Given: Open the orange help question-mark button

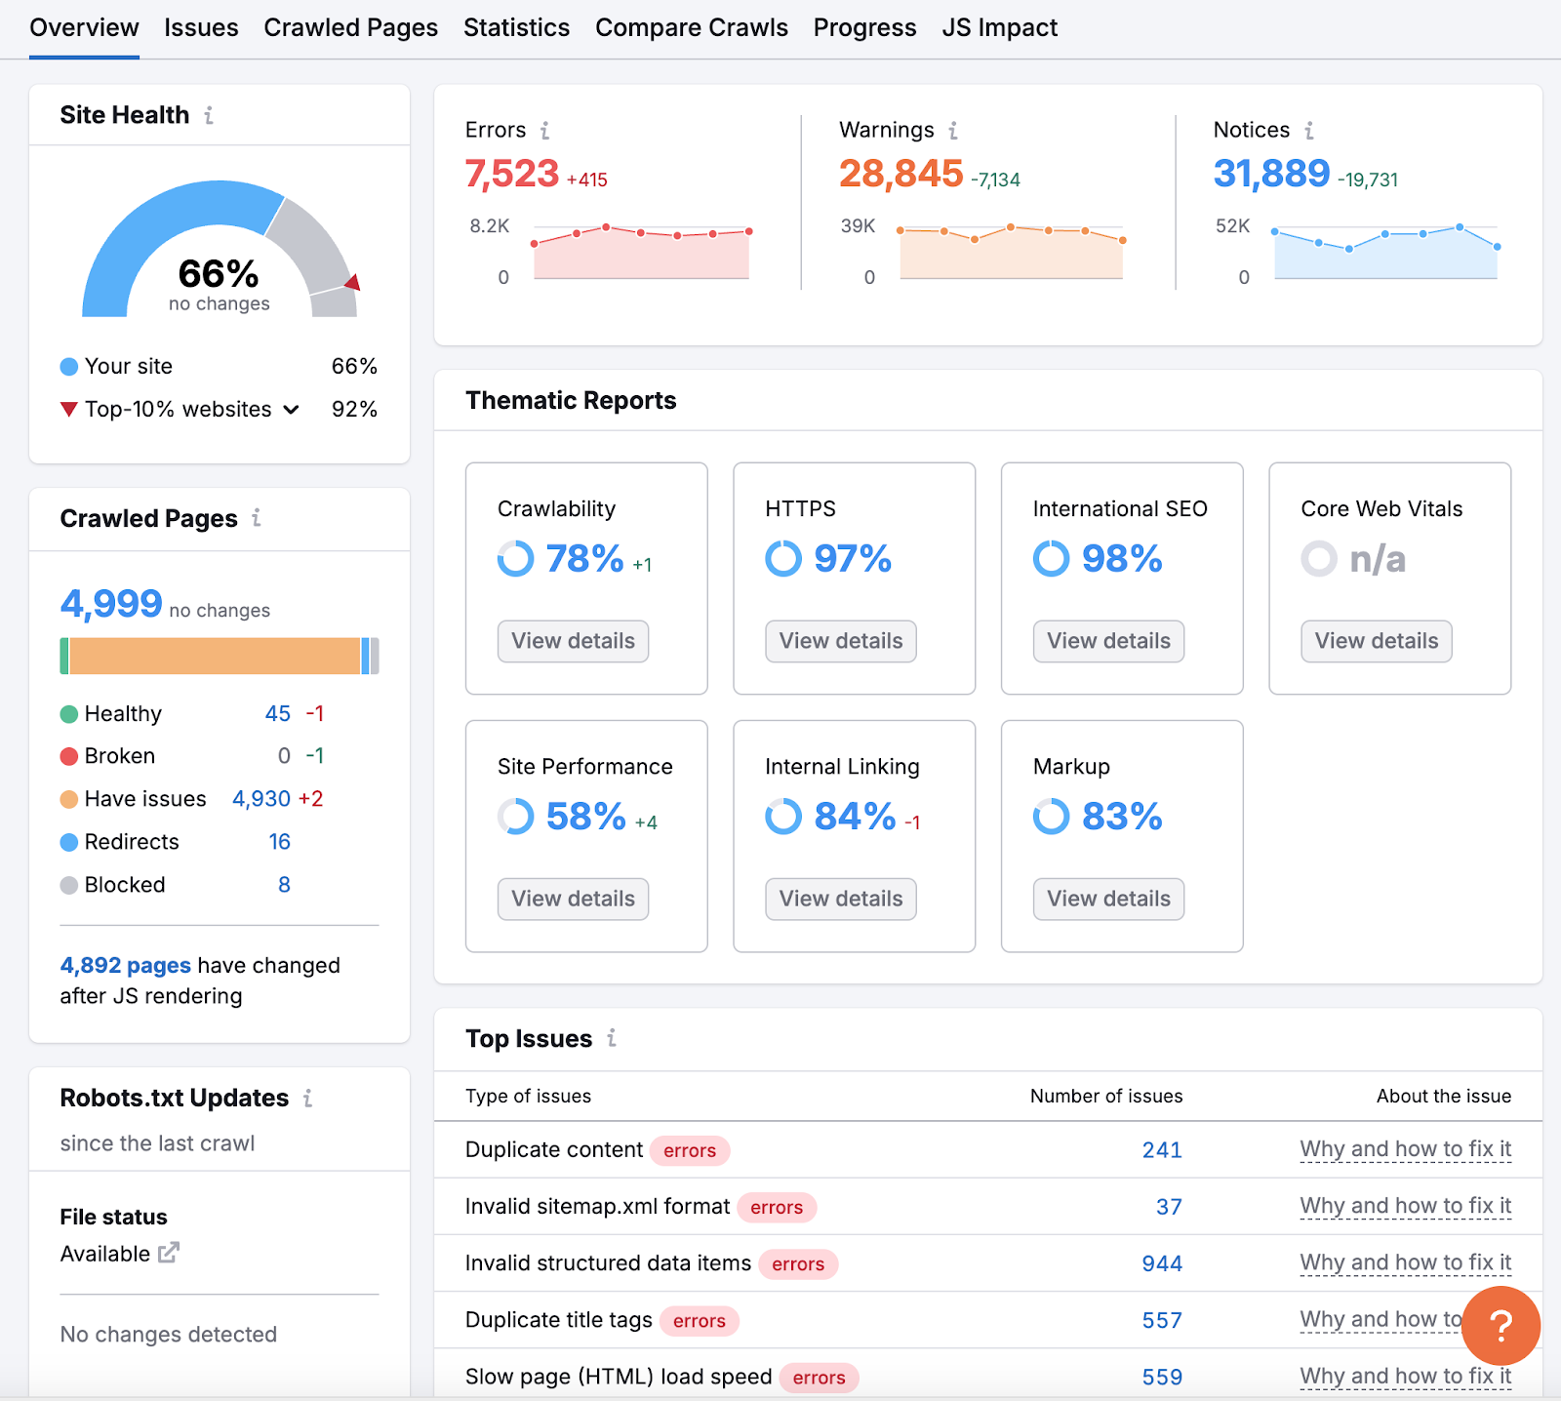Looking at the screenshot, I should [x=1501, y=1326].
